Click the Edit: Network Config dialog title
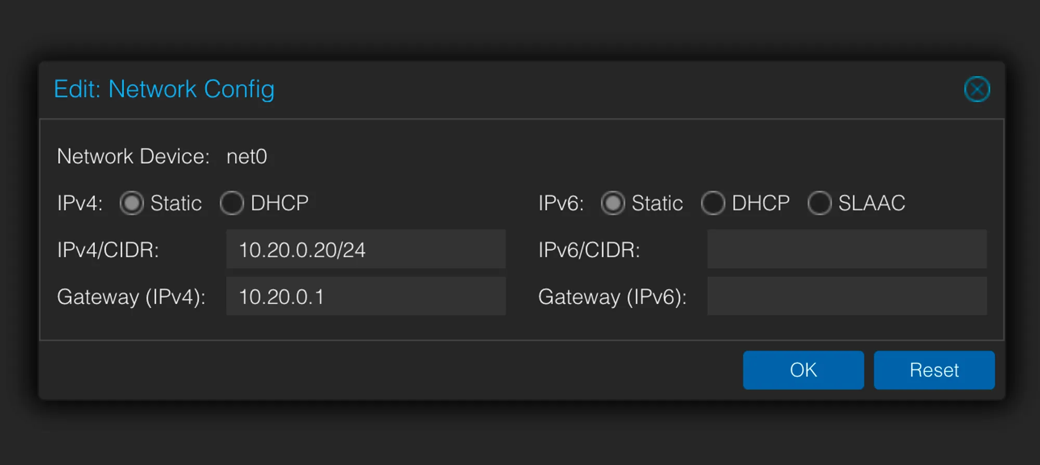 coord(164,89)
